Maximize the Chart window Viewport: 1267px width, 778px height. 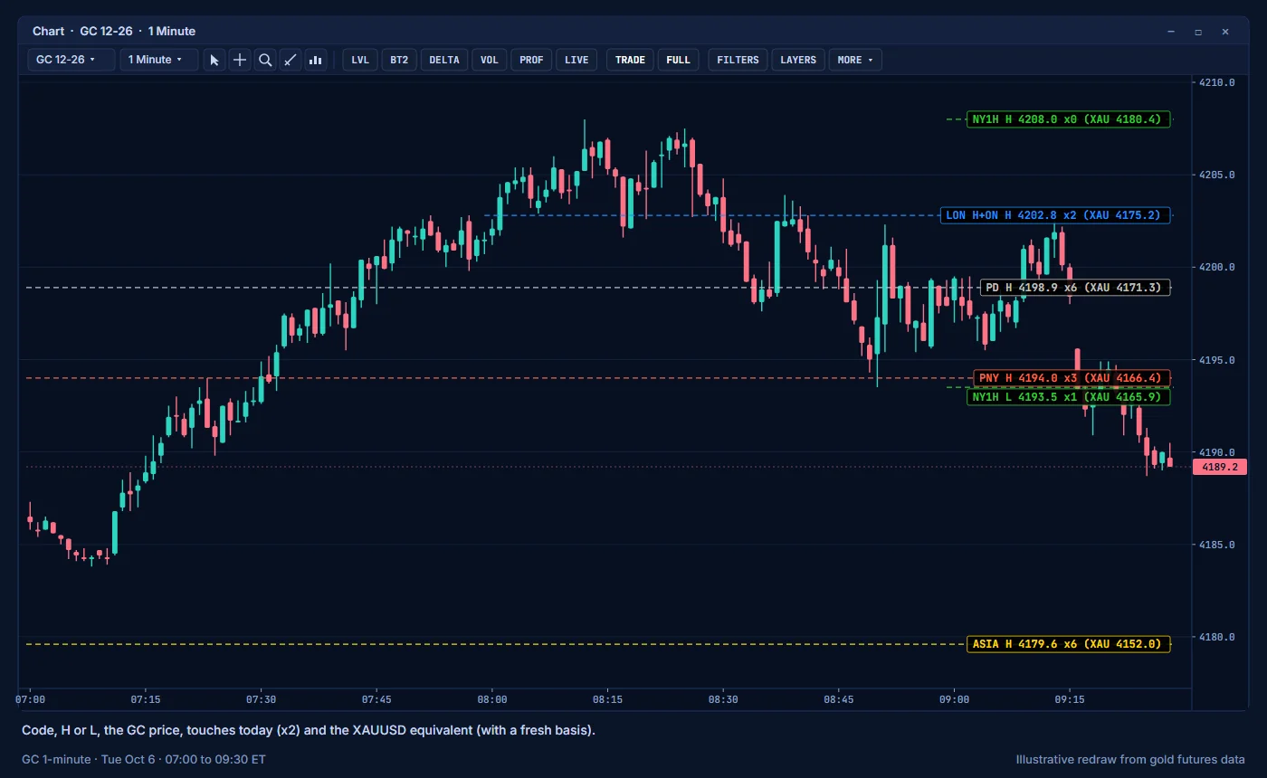click(x=1198, y=32)
